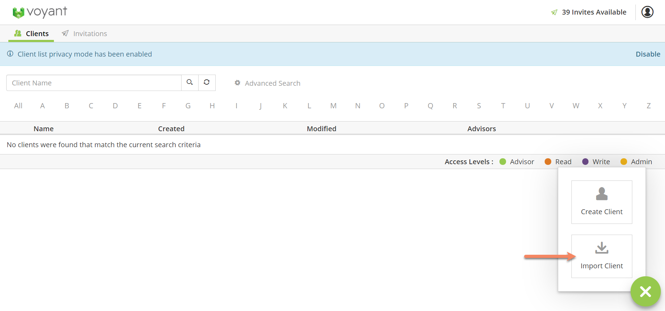Click the Advanced Search gear icon

tap(238, 83)
